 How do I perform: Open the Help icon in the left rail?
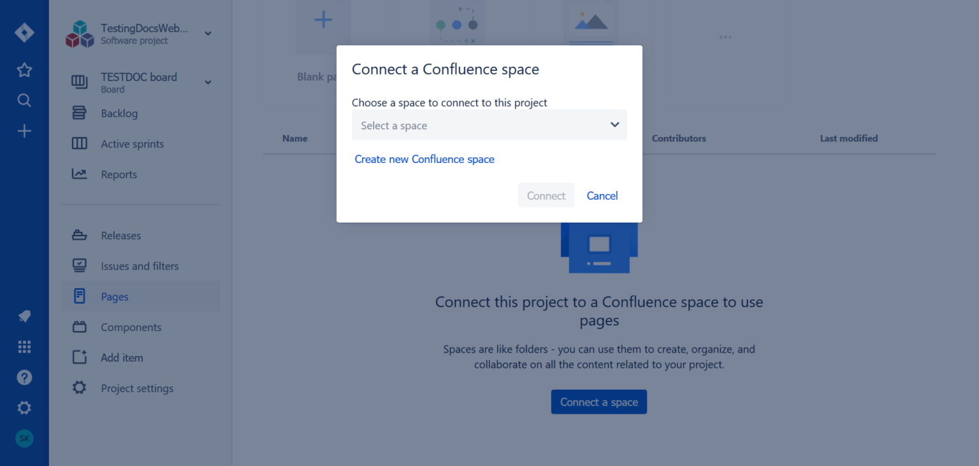pos(24,377)
